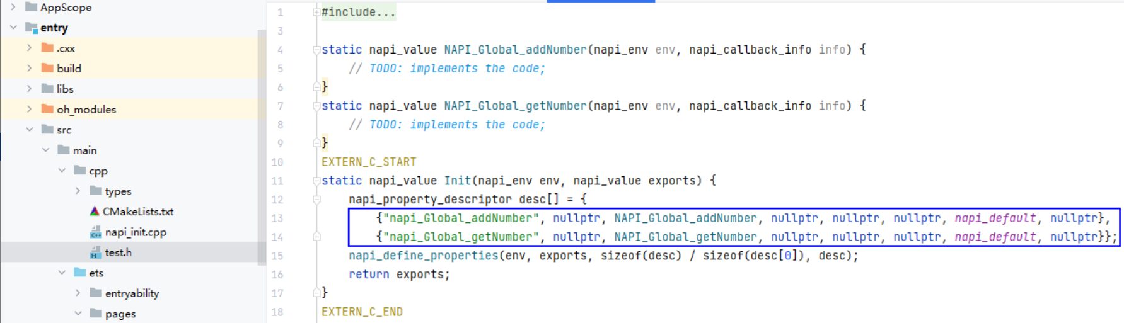Screen dimensions: 1124x323
Task: Expand the entryability folder arrow
Action: [x=78, y=293]
